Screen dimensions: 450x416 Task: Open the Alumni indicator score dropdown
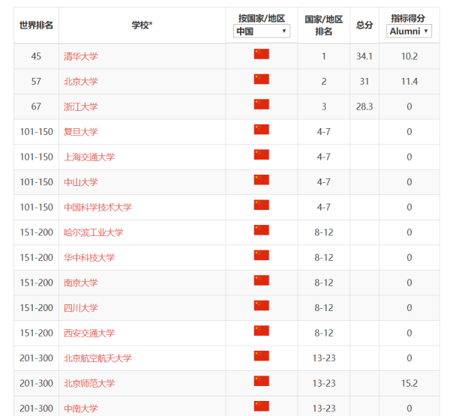click(x=409, y=31)
